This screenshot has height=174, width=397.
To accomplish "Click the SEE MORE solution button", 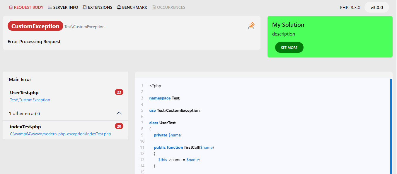I will tap(289, 48).
